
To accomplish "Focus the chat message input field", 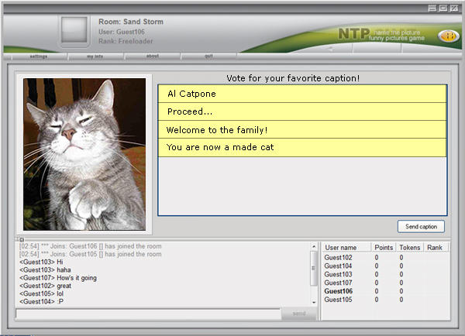I will (x=148, y=314).
